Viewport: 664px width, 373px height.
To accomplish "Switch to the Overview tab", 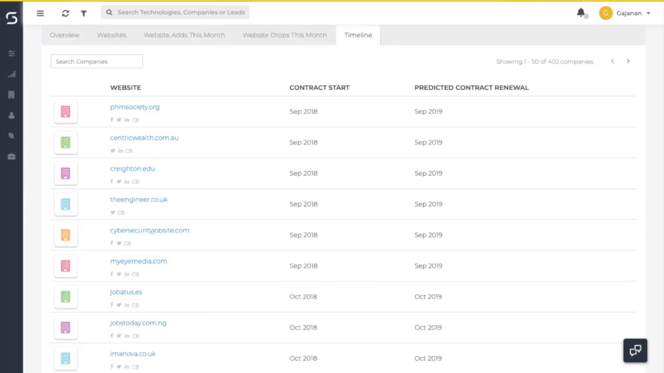I will pos(64,35).
